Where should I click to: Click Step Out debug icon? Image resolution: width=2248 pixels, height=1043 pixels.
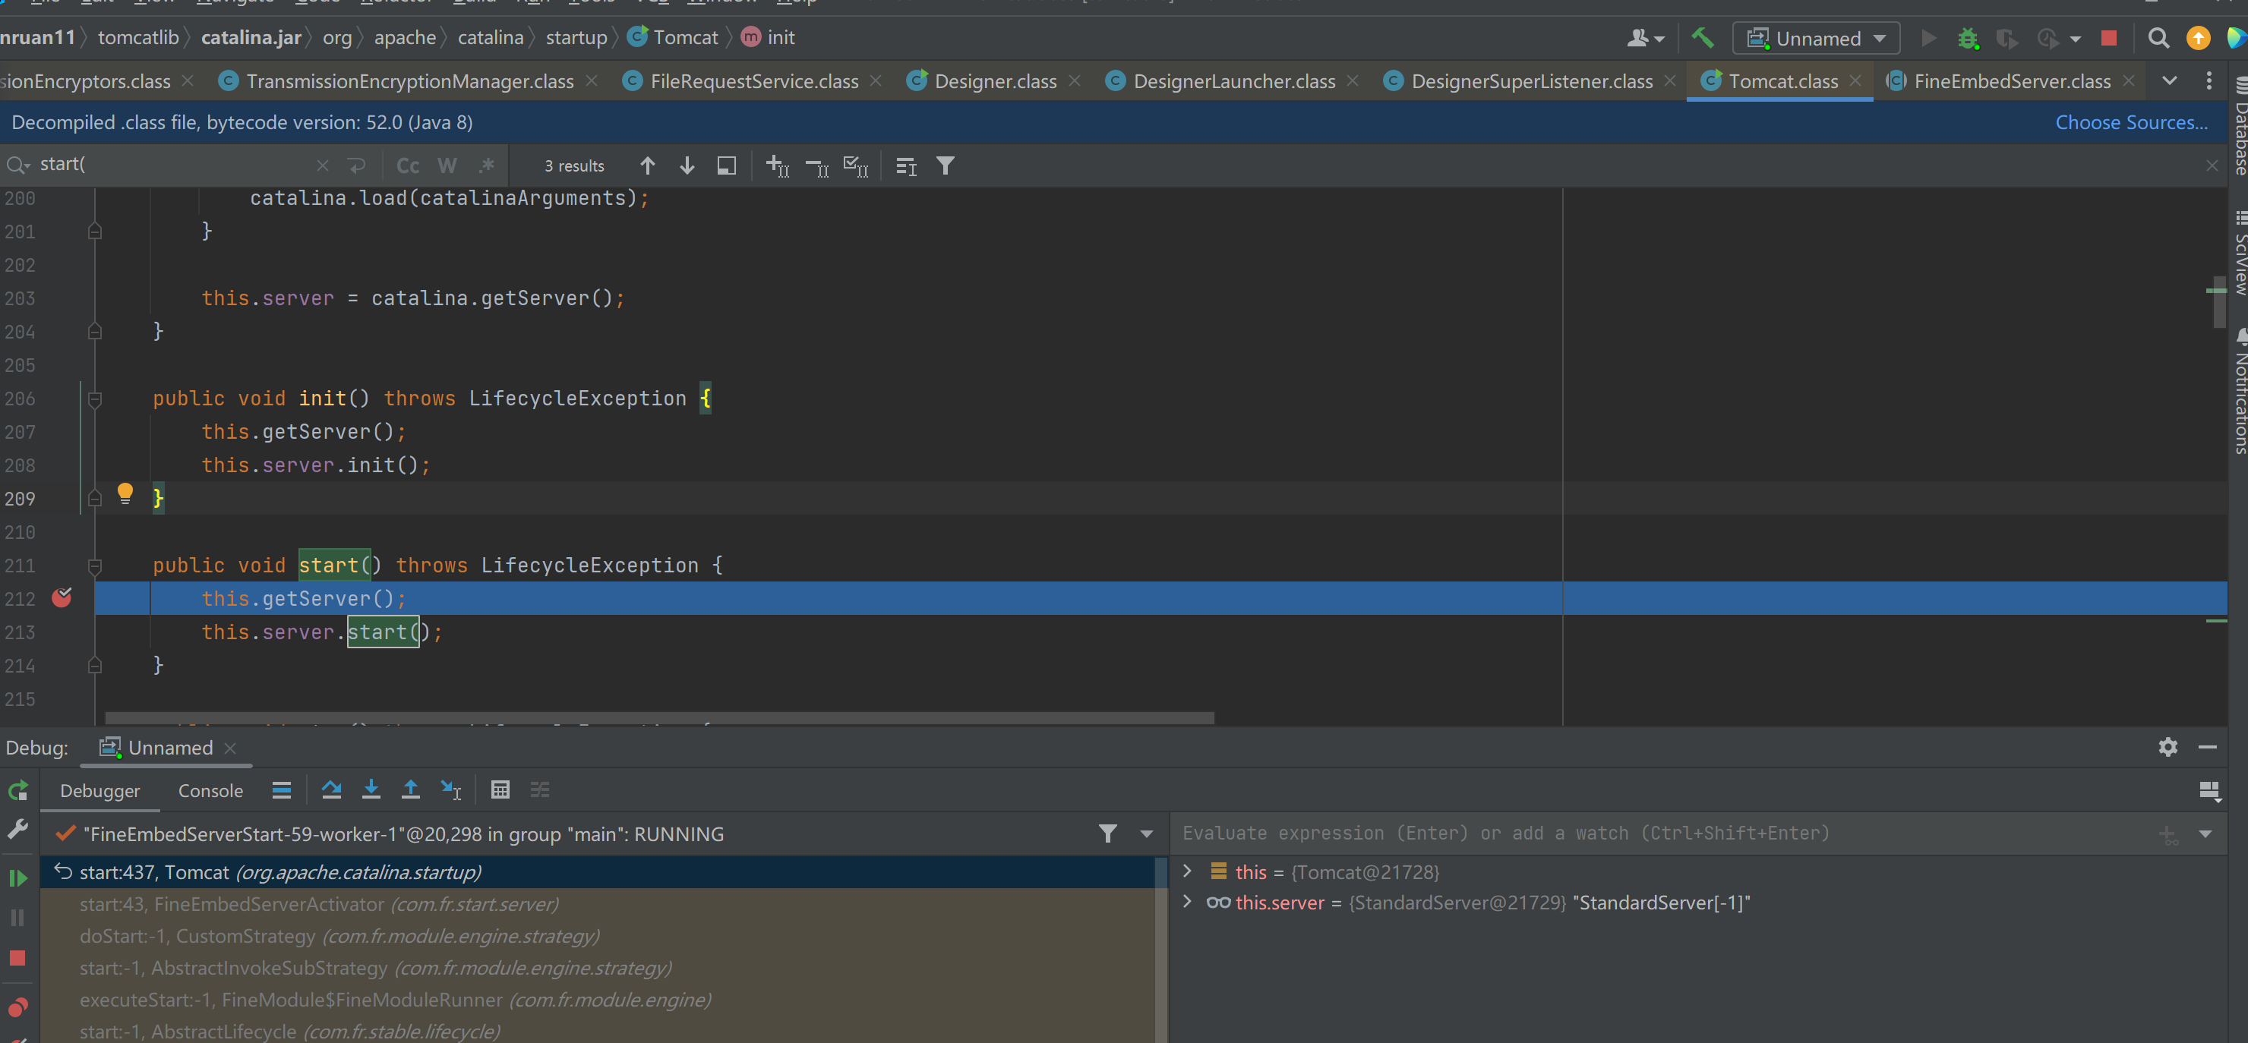[410, 790]
